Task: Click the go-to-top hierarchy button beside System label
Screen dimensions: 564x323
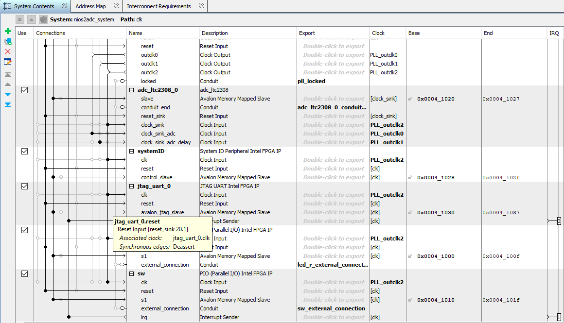Action: (20, 19)
